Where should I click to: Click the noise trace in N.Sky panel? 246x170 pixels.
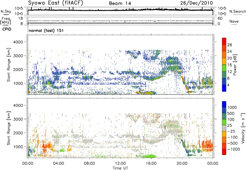(x=120, y=10)
